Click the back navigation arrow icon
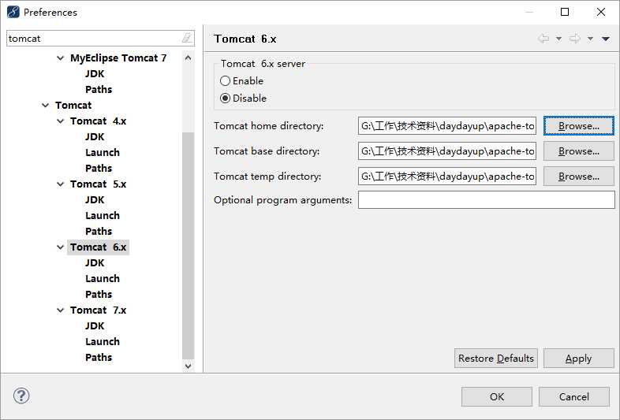620x420 pixels. tap(543, 39)
